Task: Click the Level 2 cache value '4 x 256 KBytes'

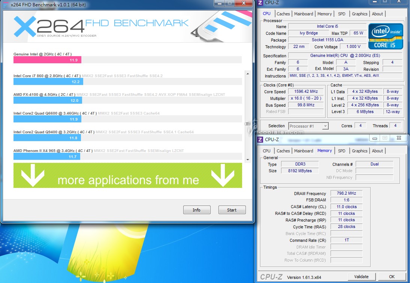Action: click(x=365, y=105)
